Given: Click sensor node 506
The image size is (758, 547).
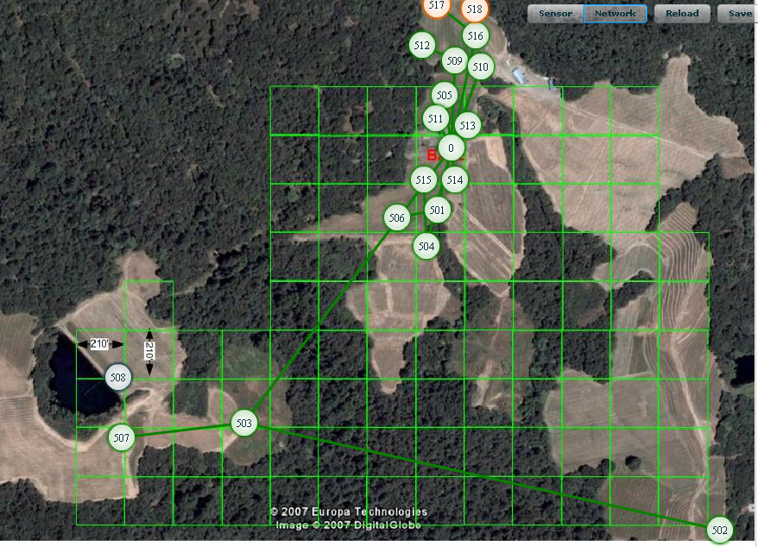Looking at the screenshot, I should coord(396,218).
